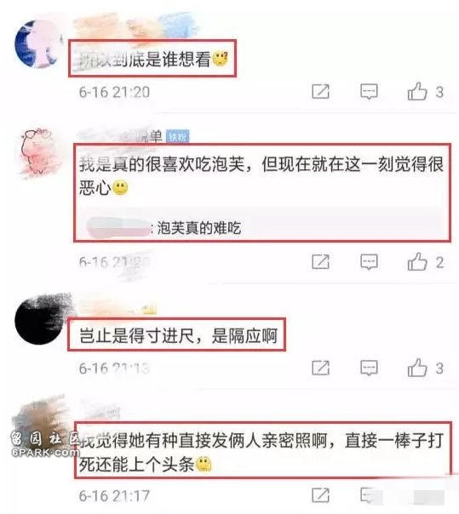This screenshot has height=514, width=459.
Task: Like the 得寸进尺 comment
Action: (417, 368)
